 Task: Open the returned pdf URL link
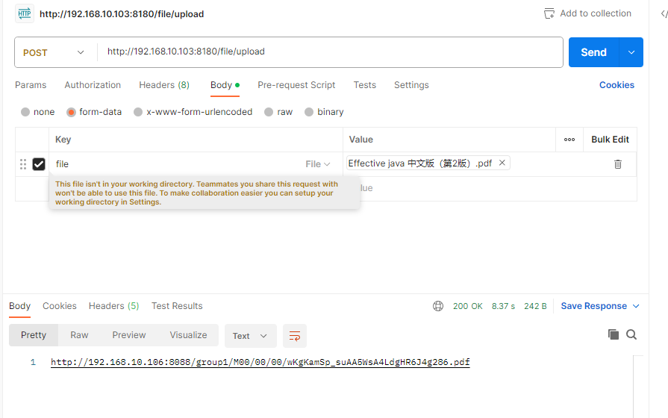tap(260, 362)
